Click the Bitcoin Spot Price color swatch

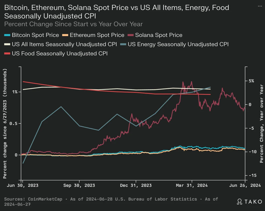(7, 35)
